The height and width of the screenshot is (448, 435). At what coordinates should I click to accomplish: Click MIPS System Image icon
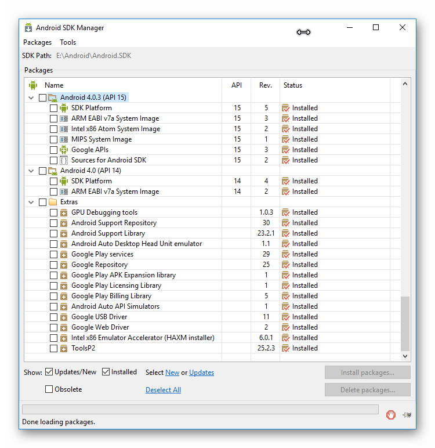tap(64, 139)
